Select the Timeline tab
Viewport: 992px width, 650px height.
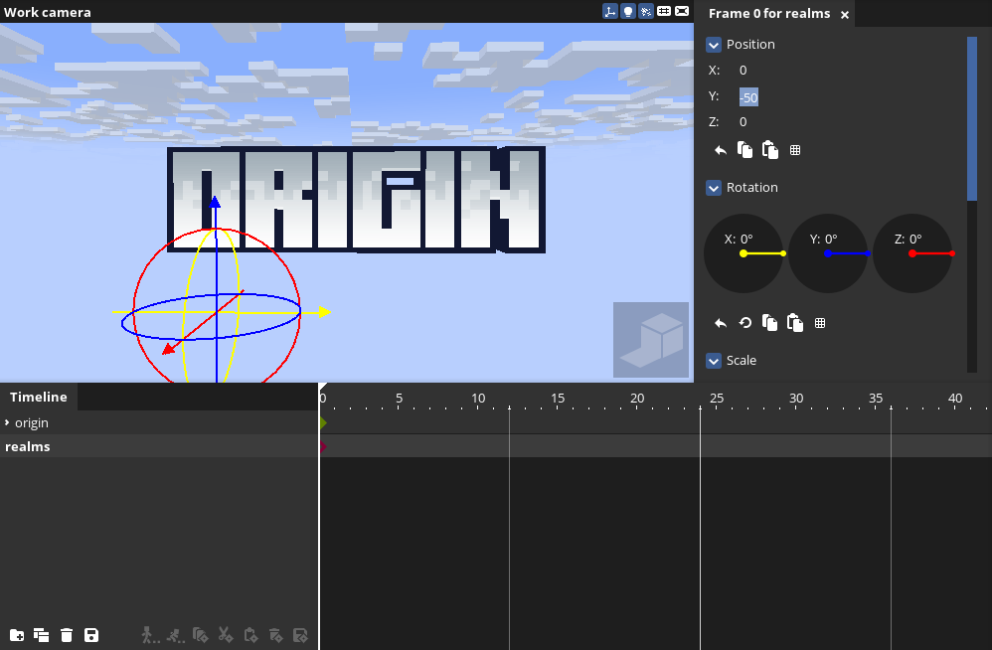click(39, 397)
